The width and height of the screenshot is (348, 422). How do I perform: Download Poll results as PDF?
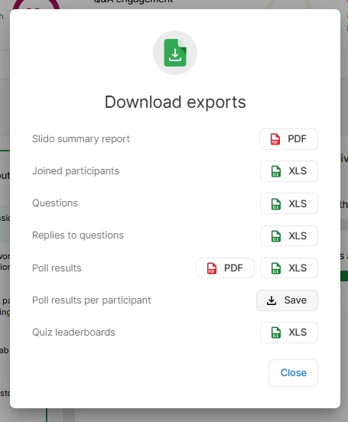click(x=225, y=268)
